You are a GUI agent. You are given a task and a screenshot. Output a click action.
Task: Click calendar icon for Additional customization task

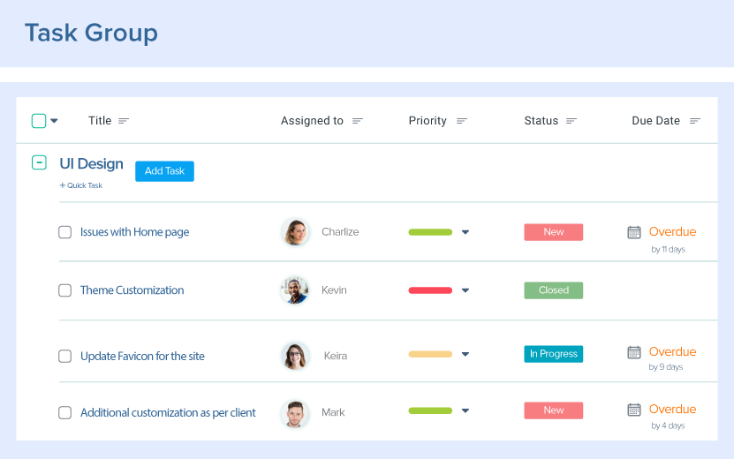[x=634, y=410]
